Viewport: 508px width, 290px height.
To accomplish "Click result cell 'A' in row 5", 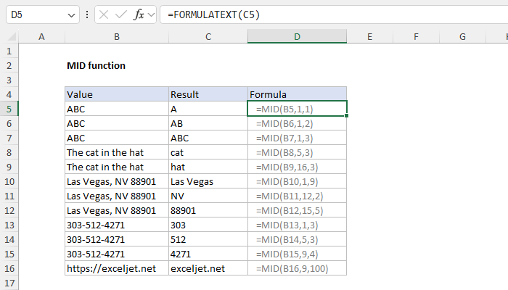I will pos(208,109).
